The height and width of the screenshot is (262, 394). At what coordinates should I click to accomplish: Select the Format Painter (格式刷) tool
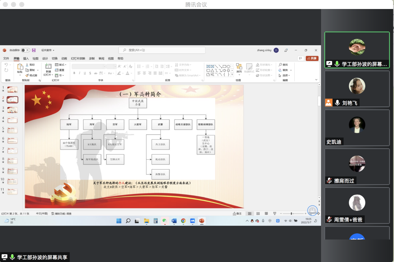click(27, 75)
